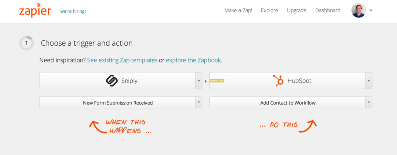
Task: Click the Sniply logo icon
Action: point(112,81)
